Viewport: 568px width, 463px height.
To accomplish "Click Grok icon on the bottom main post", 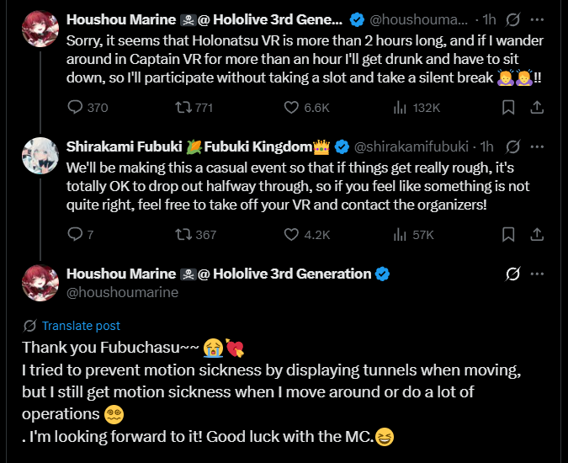I will (512, 274).
